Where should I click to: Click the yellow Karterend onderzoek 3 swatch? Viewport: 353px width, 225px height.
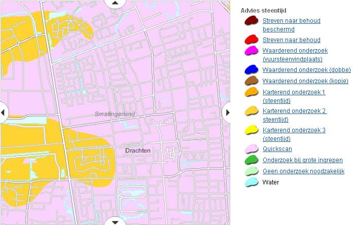252,130
